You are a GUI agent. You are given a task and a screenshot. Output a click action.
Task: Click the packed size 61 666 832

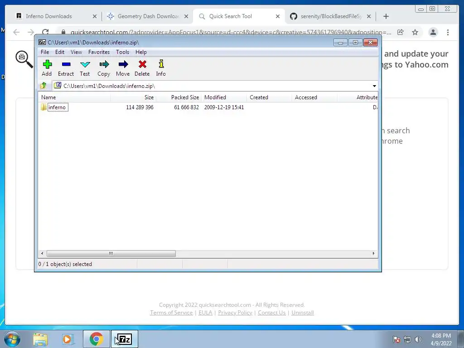[186, 107]
